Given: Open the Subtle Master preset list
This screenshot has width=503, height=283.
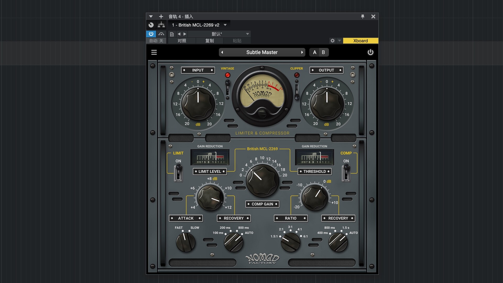Looking at the screenshot, I should tap(262, 52).
